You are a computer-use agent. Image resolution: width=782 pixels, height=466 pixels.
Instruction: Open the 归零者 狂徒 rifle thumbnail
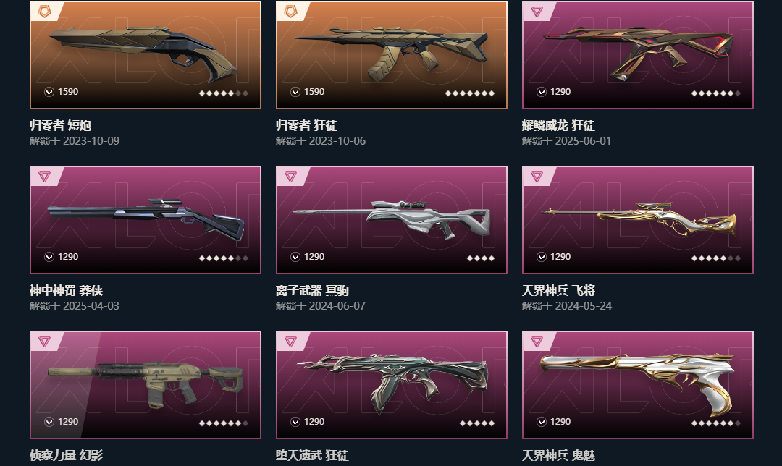(x=392, y=55)
